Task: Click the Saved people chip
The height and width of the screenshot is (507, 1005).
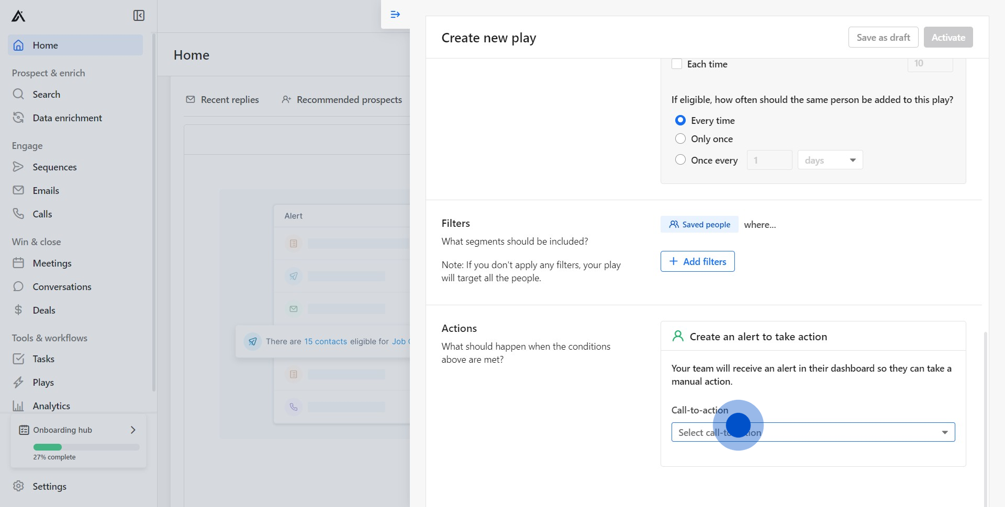Action: coord(699,224)
